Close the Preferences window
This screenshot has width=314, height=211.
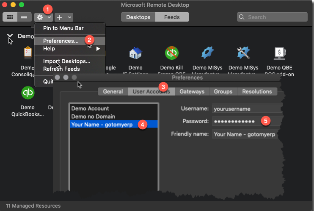point(57,77)
